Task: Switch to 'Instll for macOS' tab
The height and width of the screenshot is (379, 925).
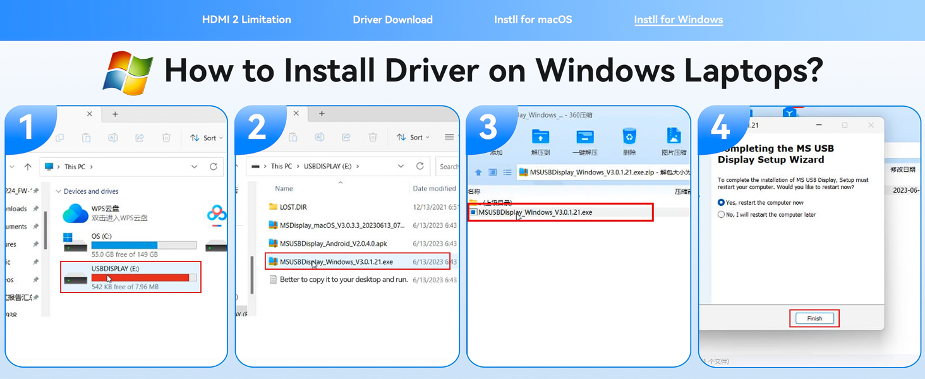Action: (533, 20)
